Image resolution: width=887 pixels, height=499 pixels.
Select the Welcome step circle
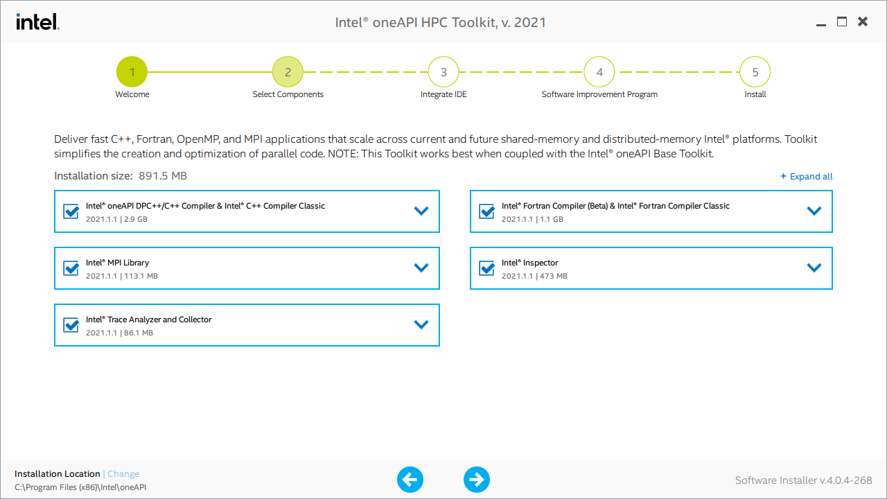point(132,71)
